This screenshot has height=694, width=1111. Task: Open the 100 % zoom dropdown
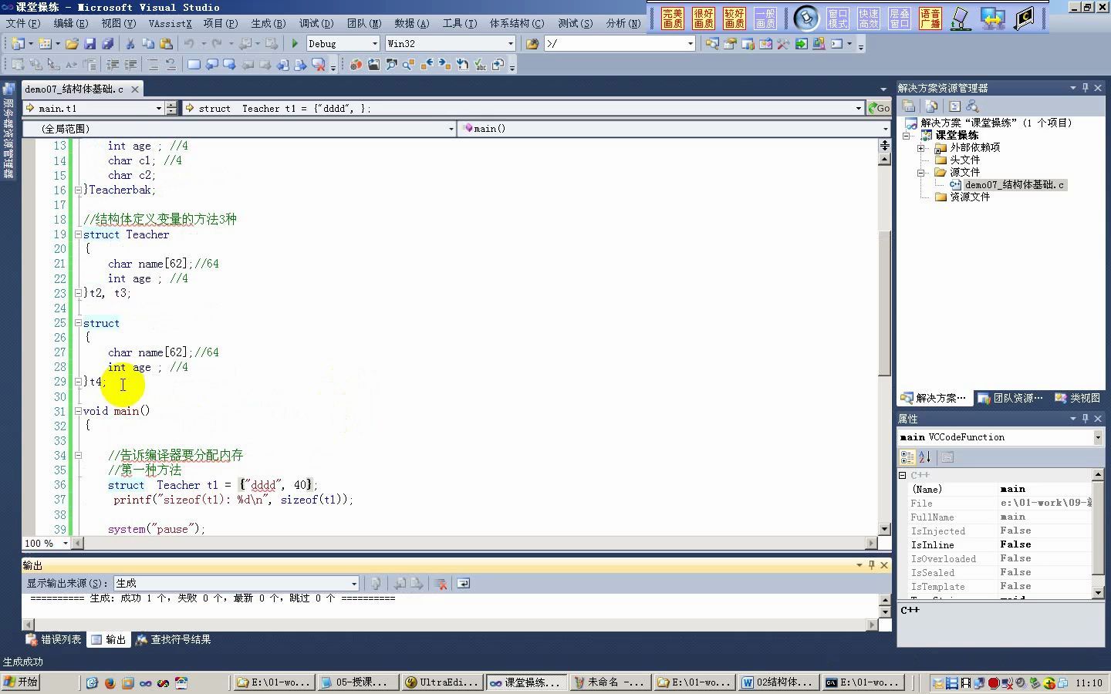pos(66,544)
